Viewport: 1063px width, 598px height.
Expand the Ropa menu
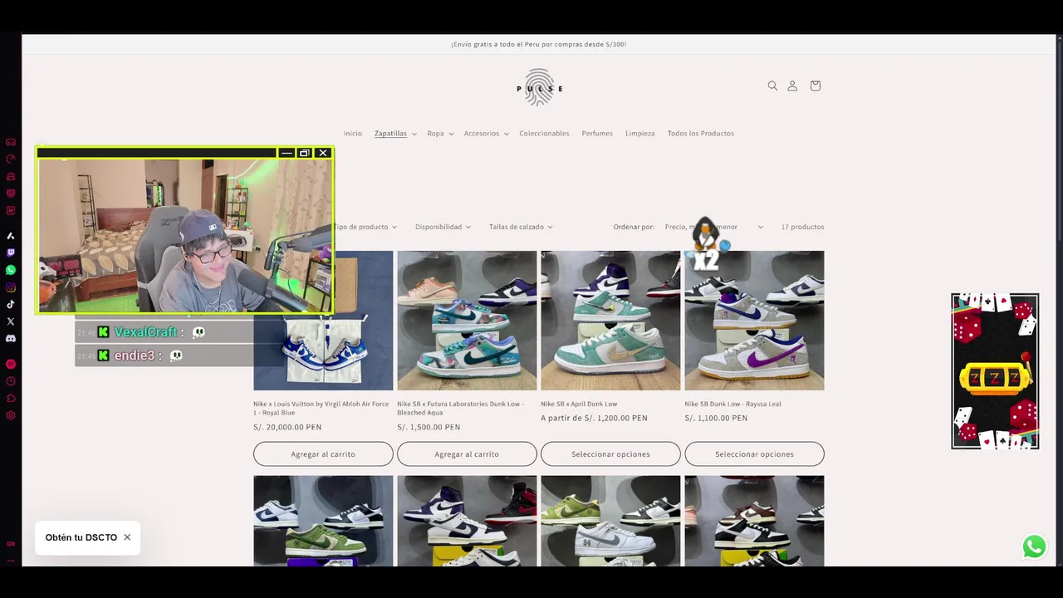click(440, 134)
